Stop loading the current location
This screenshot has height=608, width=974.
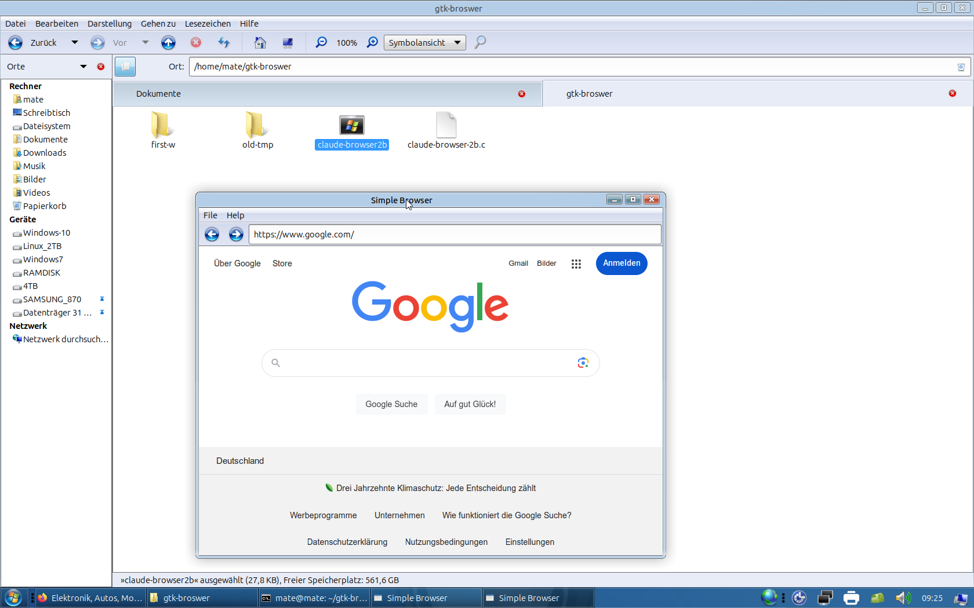point(196,42)
